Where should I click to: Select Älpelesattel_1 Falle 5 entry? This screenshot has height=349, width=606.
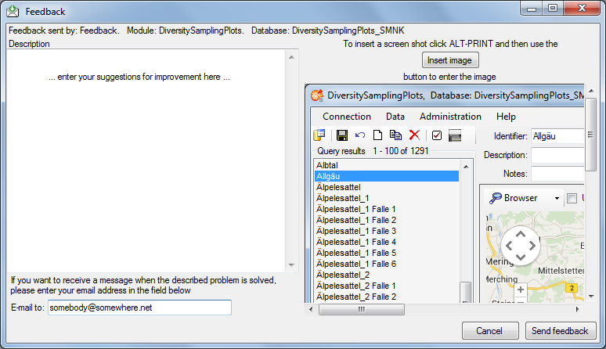click(387, 253)
